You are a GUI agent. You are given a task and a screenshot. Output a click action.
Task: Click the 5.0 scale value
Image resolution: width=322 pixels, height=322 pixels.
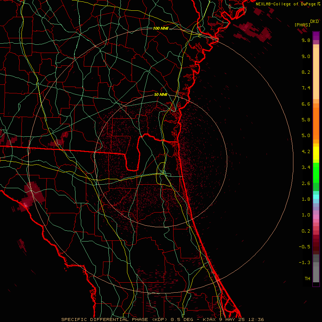pyautogui.click(x=306, y=136)
